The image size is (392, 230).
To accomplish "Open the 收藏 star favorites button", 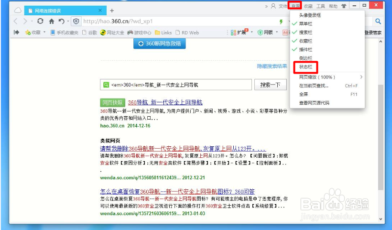I will click(33, 33).
